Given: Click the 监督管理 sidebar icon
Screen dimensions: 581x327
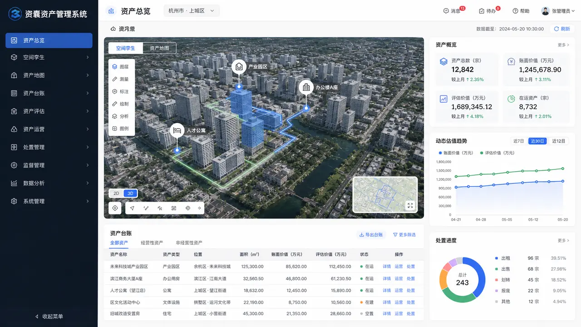Looking at the screenshot, I should pyautogui.click(x=14, y=165).
